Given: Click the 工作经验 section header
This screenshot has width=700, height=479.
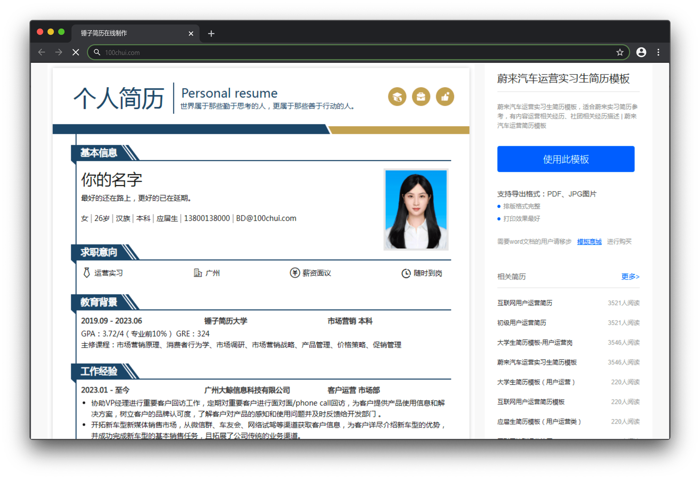Looking at the screenshot, I should (98, 371).
